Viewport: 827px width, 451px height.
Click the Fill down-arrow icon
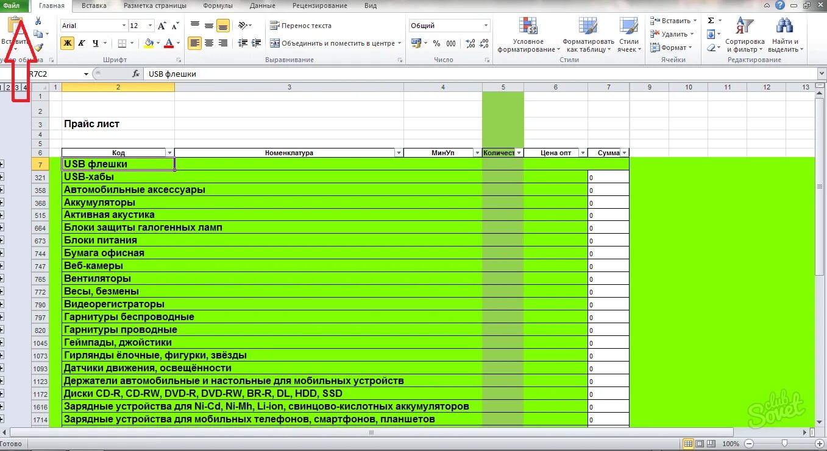point(711,34)
